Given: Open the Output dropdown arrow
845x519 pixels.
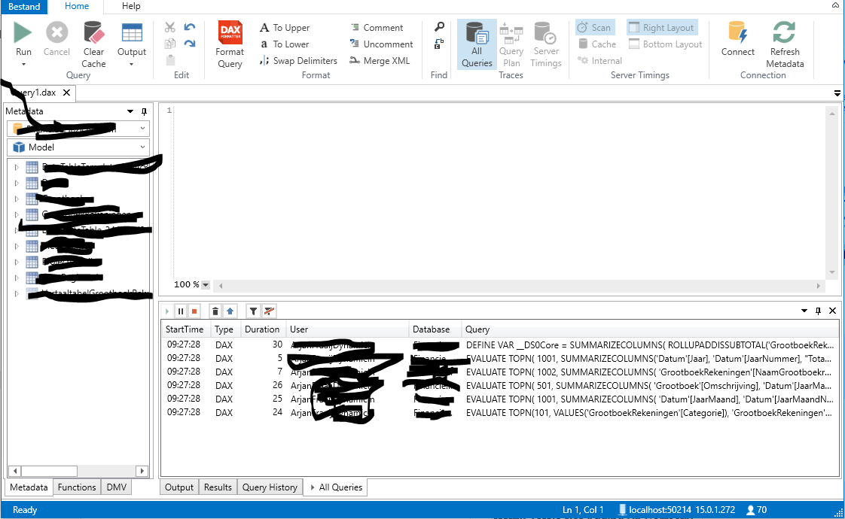Looking at the screenshot, I should tap(132, 65).
